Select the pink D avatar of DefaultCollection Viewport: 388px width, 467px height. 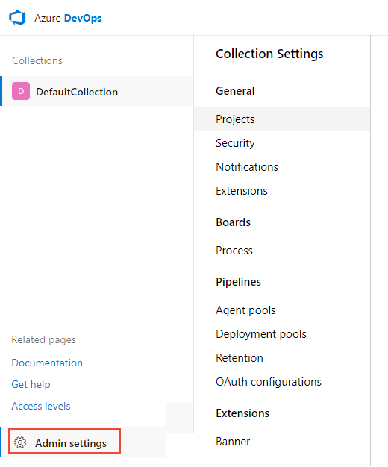pyautogui.click(x=21, y=91)
